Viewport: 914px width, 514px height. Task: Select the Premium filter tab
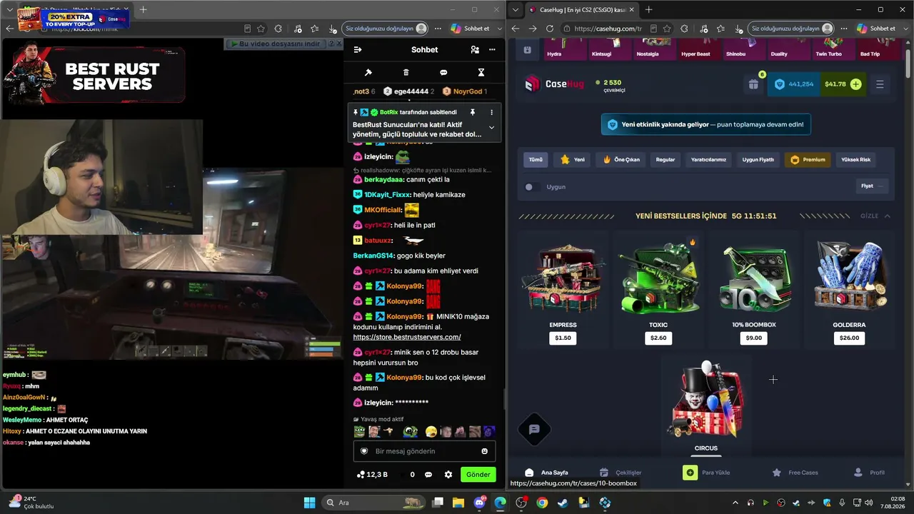(x=808, y=160)
